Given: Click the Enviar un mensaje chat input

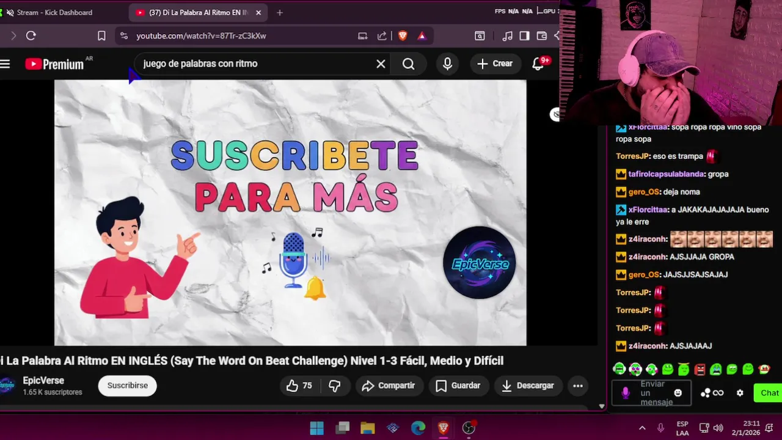Looking at the screenshot, I should click(652, 393).
